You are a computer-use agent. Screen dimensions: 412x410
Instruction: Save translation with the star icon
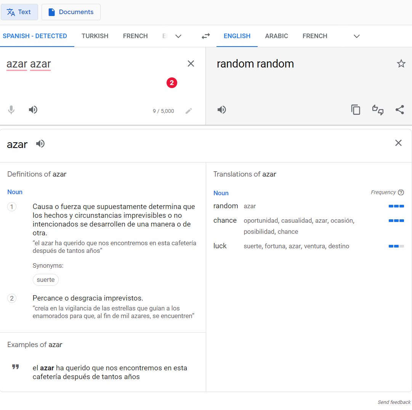tap(401, 64)
